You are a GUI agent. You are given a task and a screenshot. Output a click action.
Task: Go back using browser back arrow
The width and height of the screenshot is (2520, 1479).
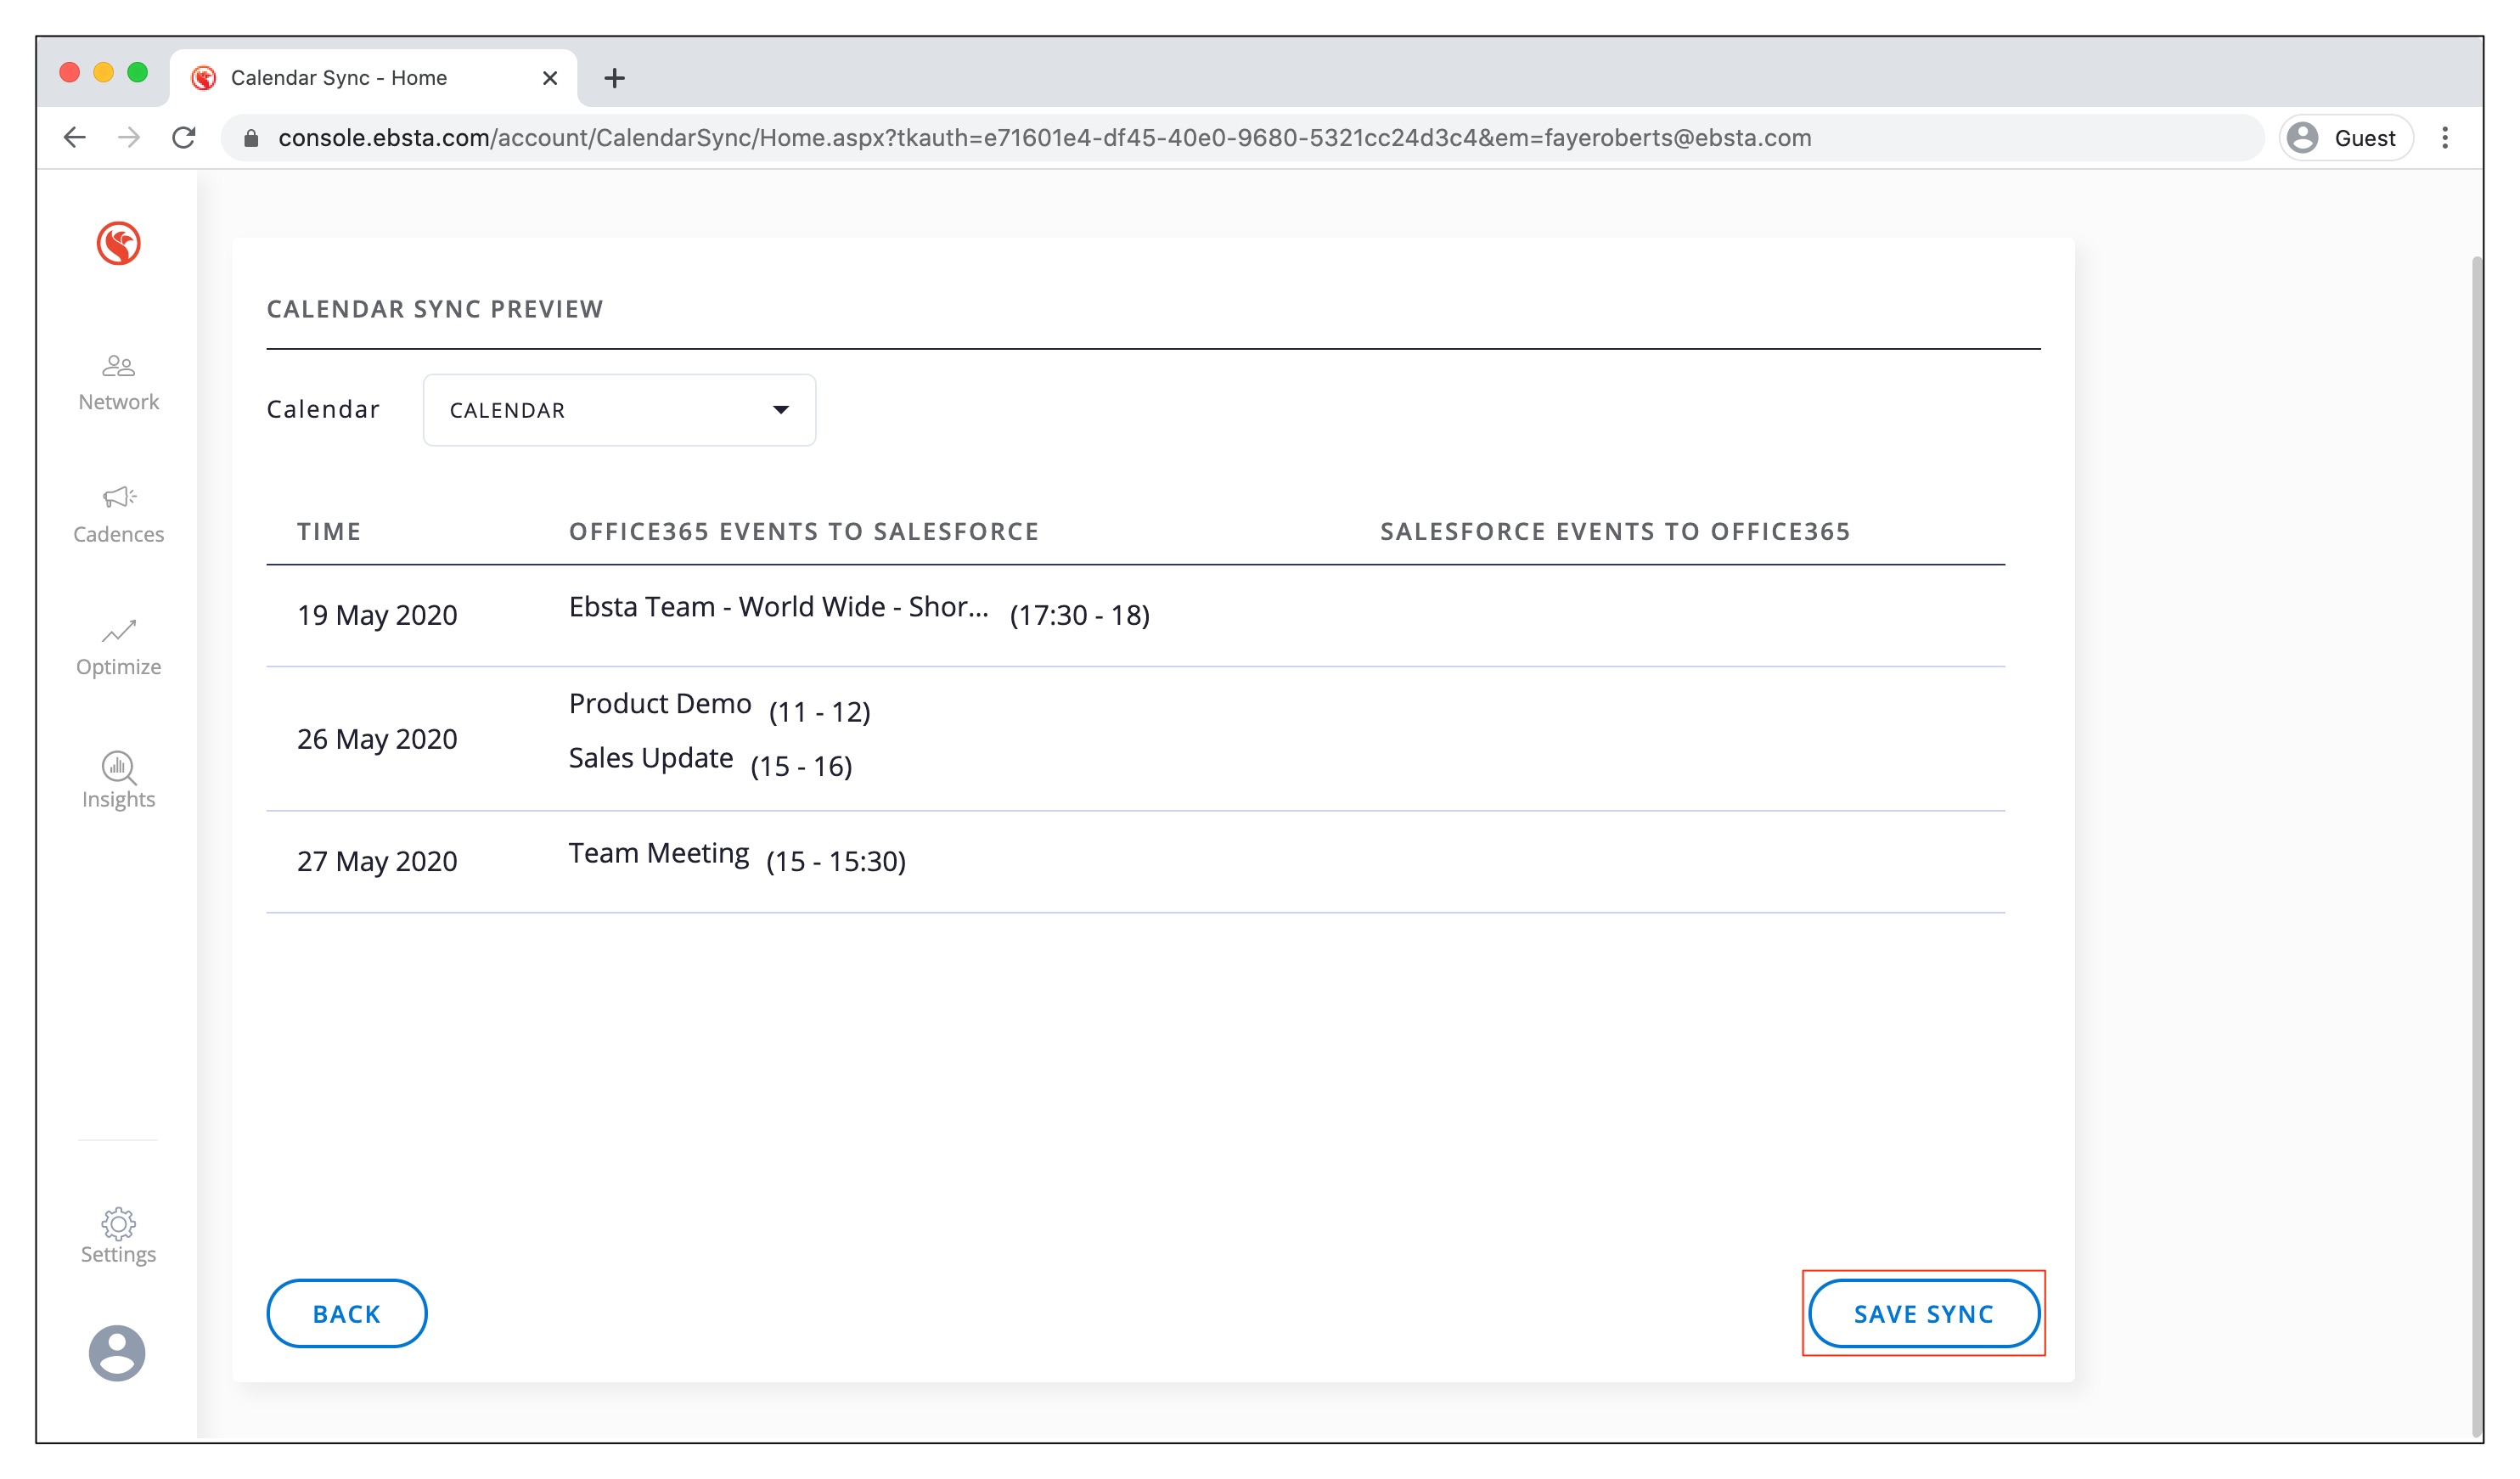click(75, 138)
